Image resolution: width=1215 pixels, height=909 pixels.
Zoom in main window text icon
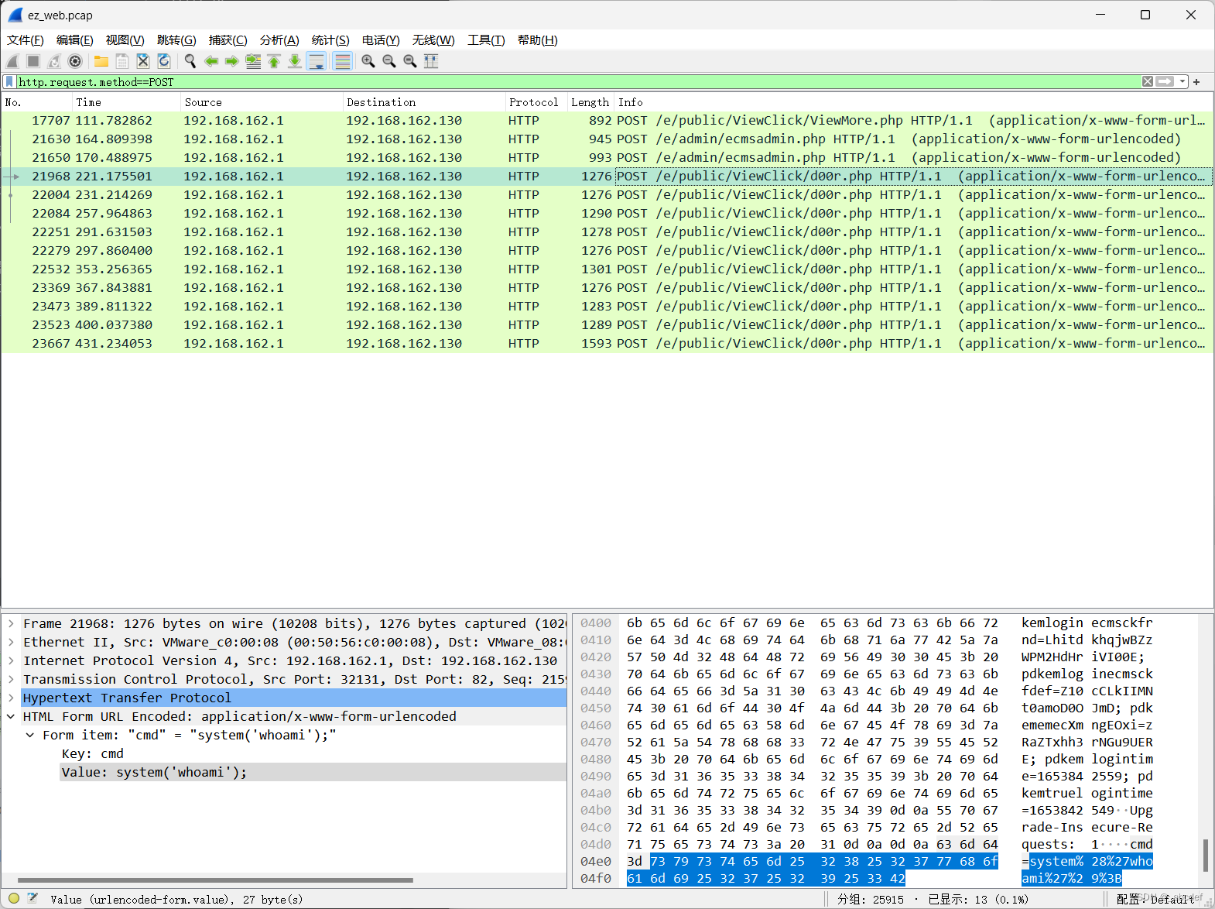[368, 61]
